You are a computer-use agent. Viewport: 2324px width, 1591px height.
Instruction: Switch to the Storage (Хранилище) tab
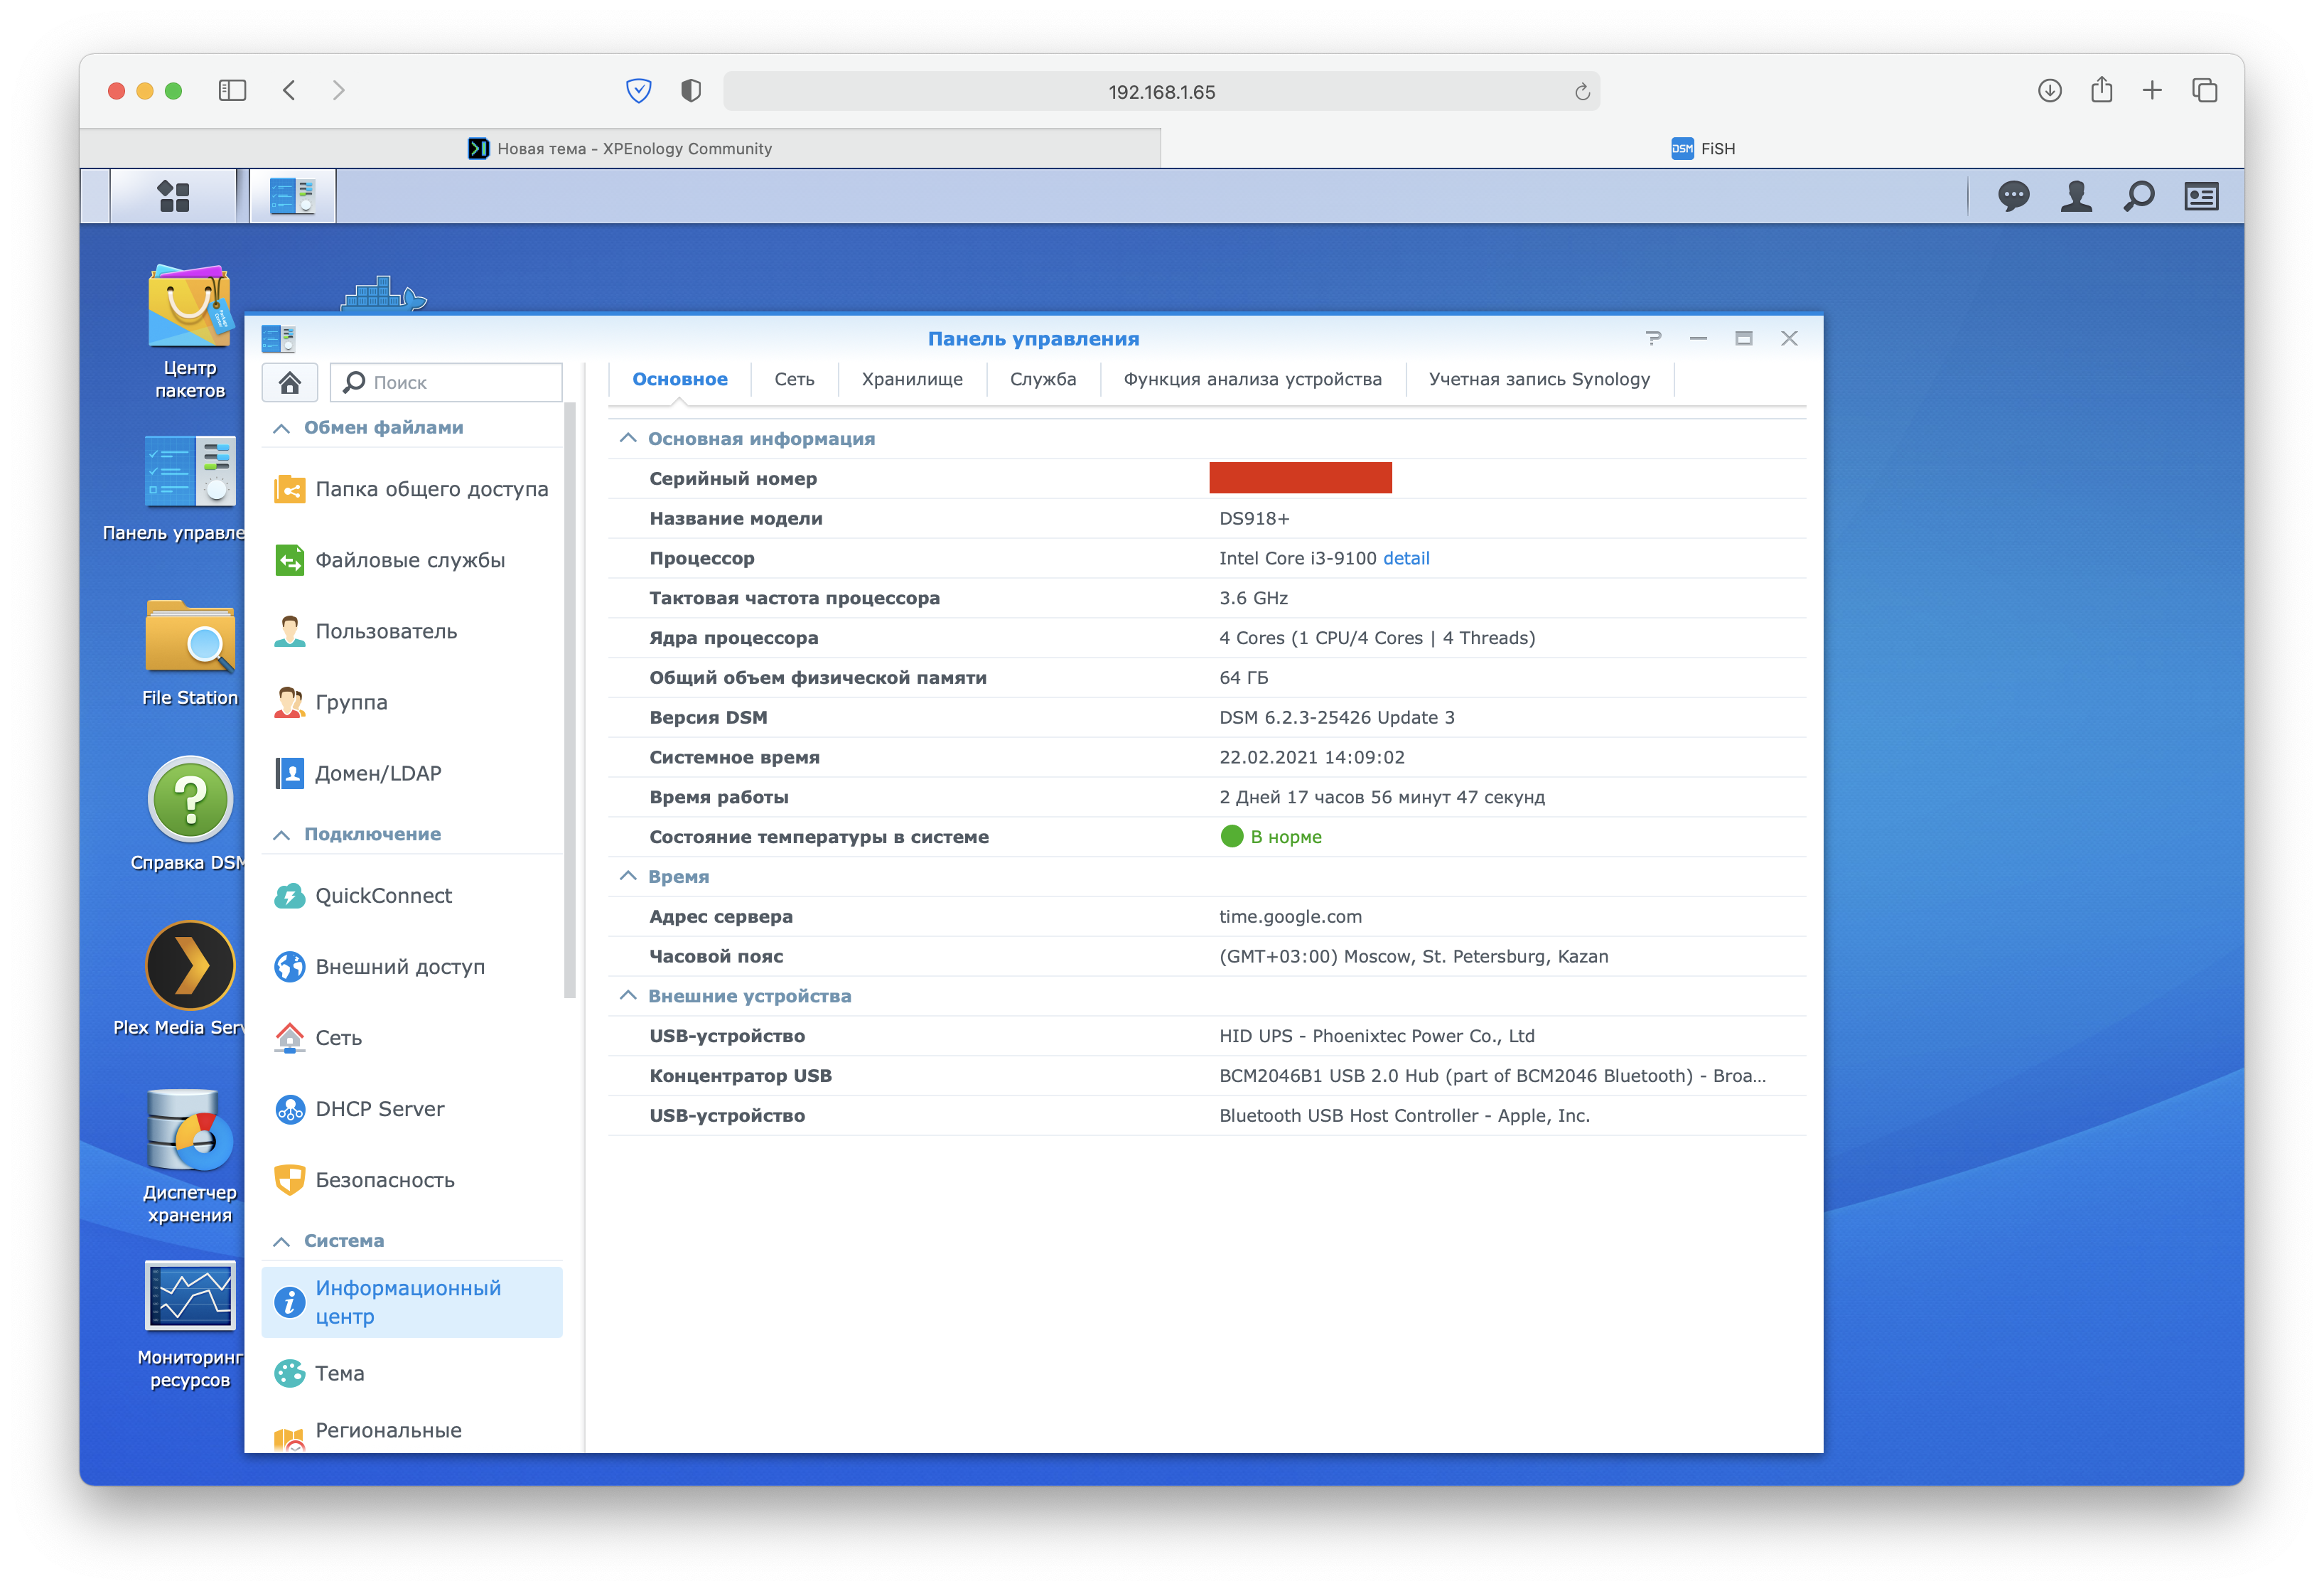pyautogui.click(x=912, y=379)
